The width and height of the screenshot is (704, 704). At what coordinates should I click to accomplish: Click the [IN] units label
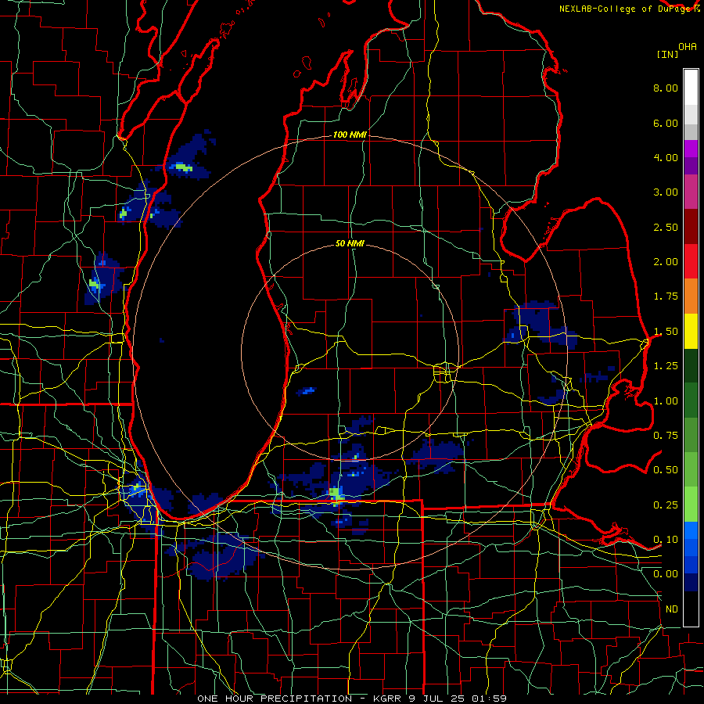click(x=667, y=54)
